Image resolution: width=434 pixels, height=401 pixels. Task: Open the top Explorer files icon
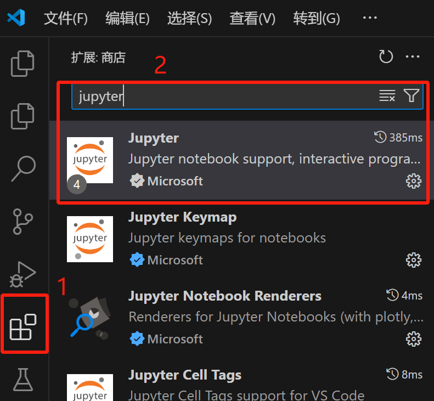point(22,64)
